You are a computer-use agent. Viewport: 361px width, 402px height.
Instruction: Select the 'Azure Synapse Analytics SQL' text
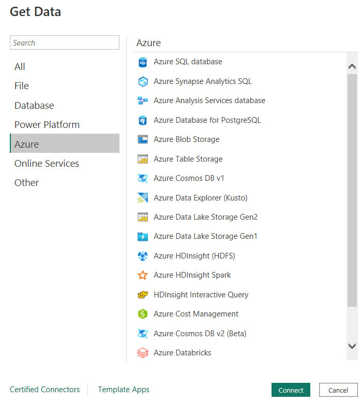point(203,81)
